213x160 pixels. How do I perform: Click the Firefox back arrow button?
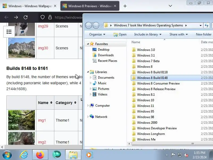click(6, 17)
